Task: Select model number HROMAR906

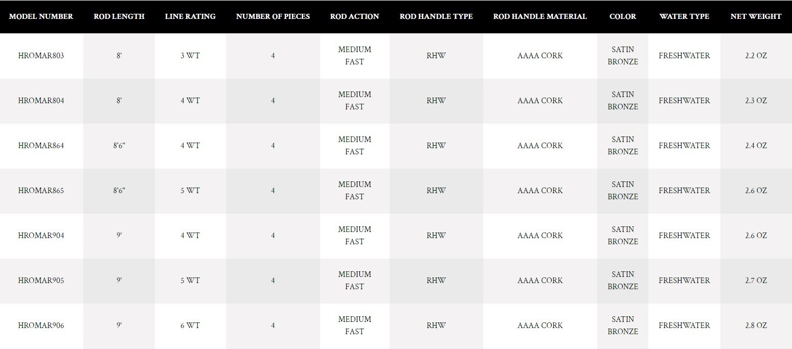Action: click(x=41, y=325)
